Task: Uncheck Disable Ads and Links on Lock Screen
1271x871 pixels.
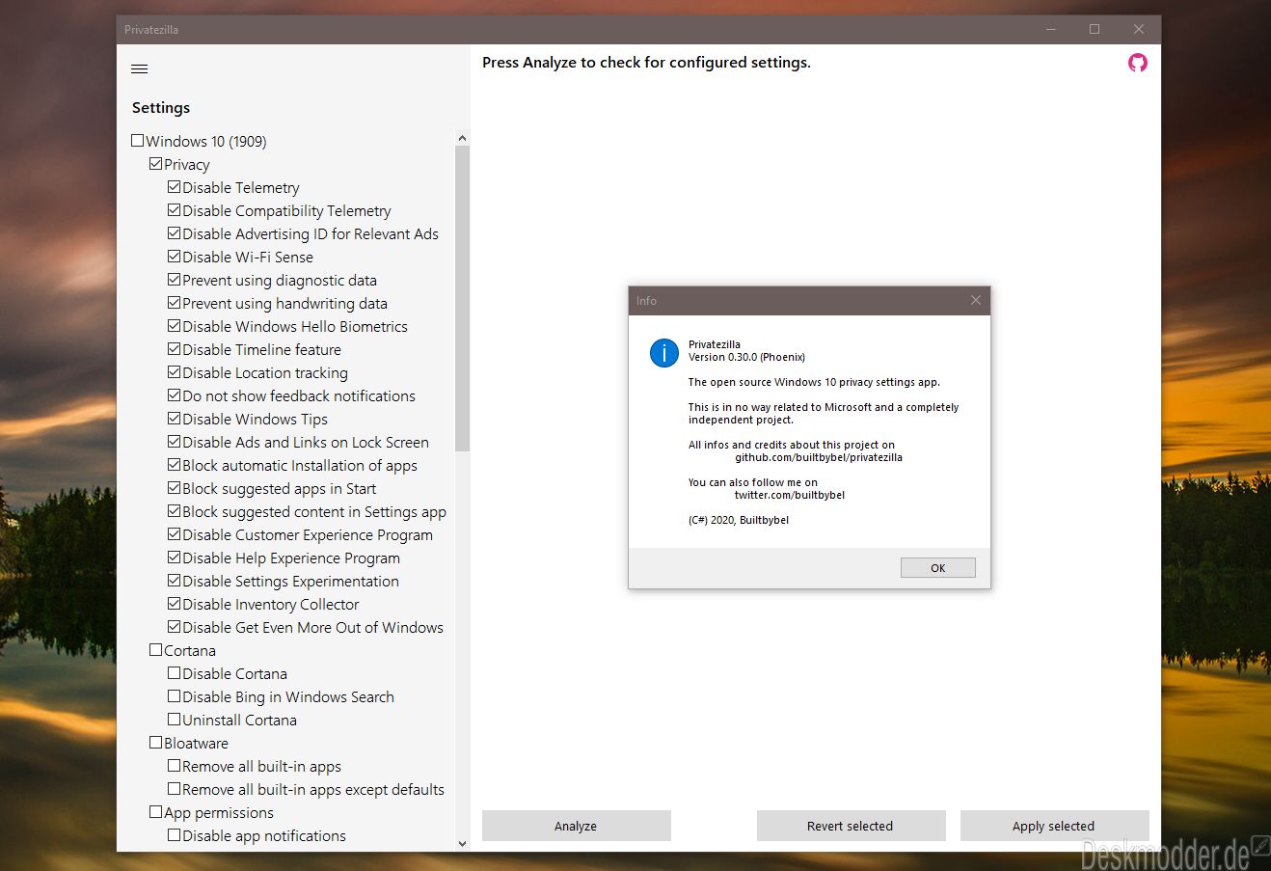Action: click(175, 442)
